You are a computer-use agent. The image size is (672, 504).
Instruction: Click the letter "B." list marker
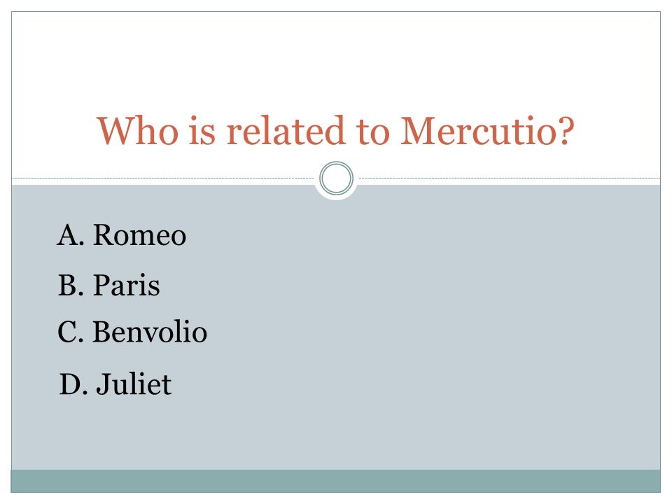click(71, 286)
